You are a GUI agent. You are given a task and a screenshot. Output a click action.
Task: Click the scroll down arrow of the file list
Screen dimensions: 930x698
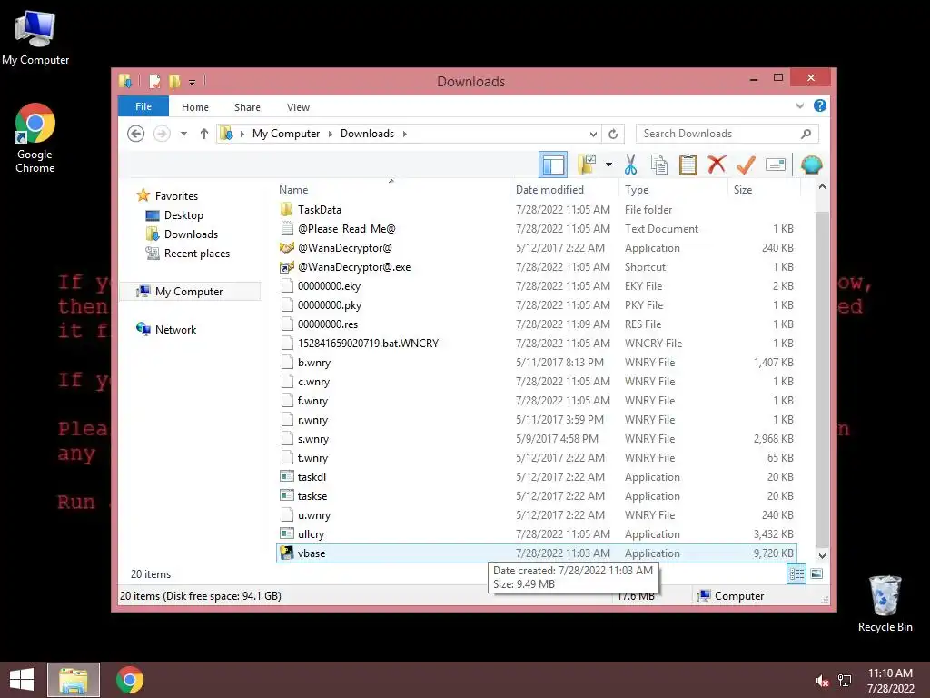point(822,556)
